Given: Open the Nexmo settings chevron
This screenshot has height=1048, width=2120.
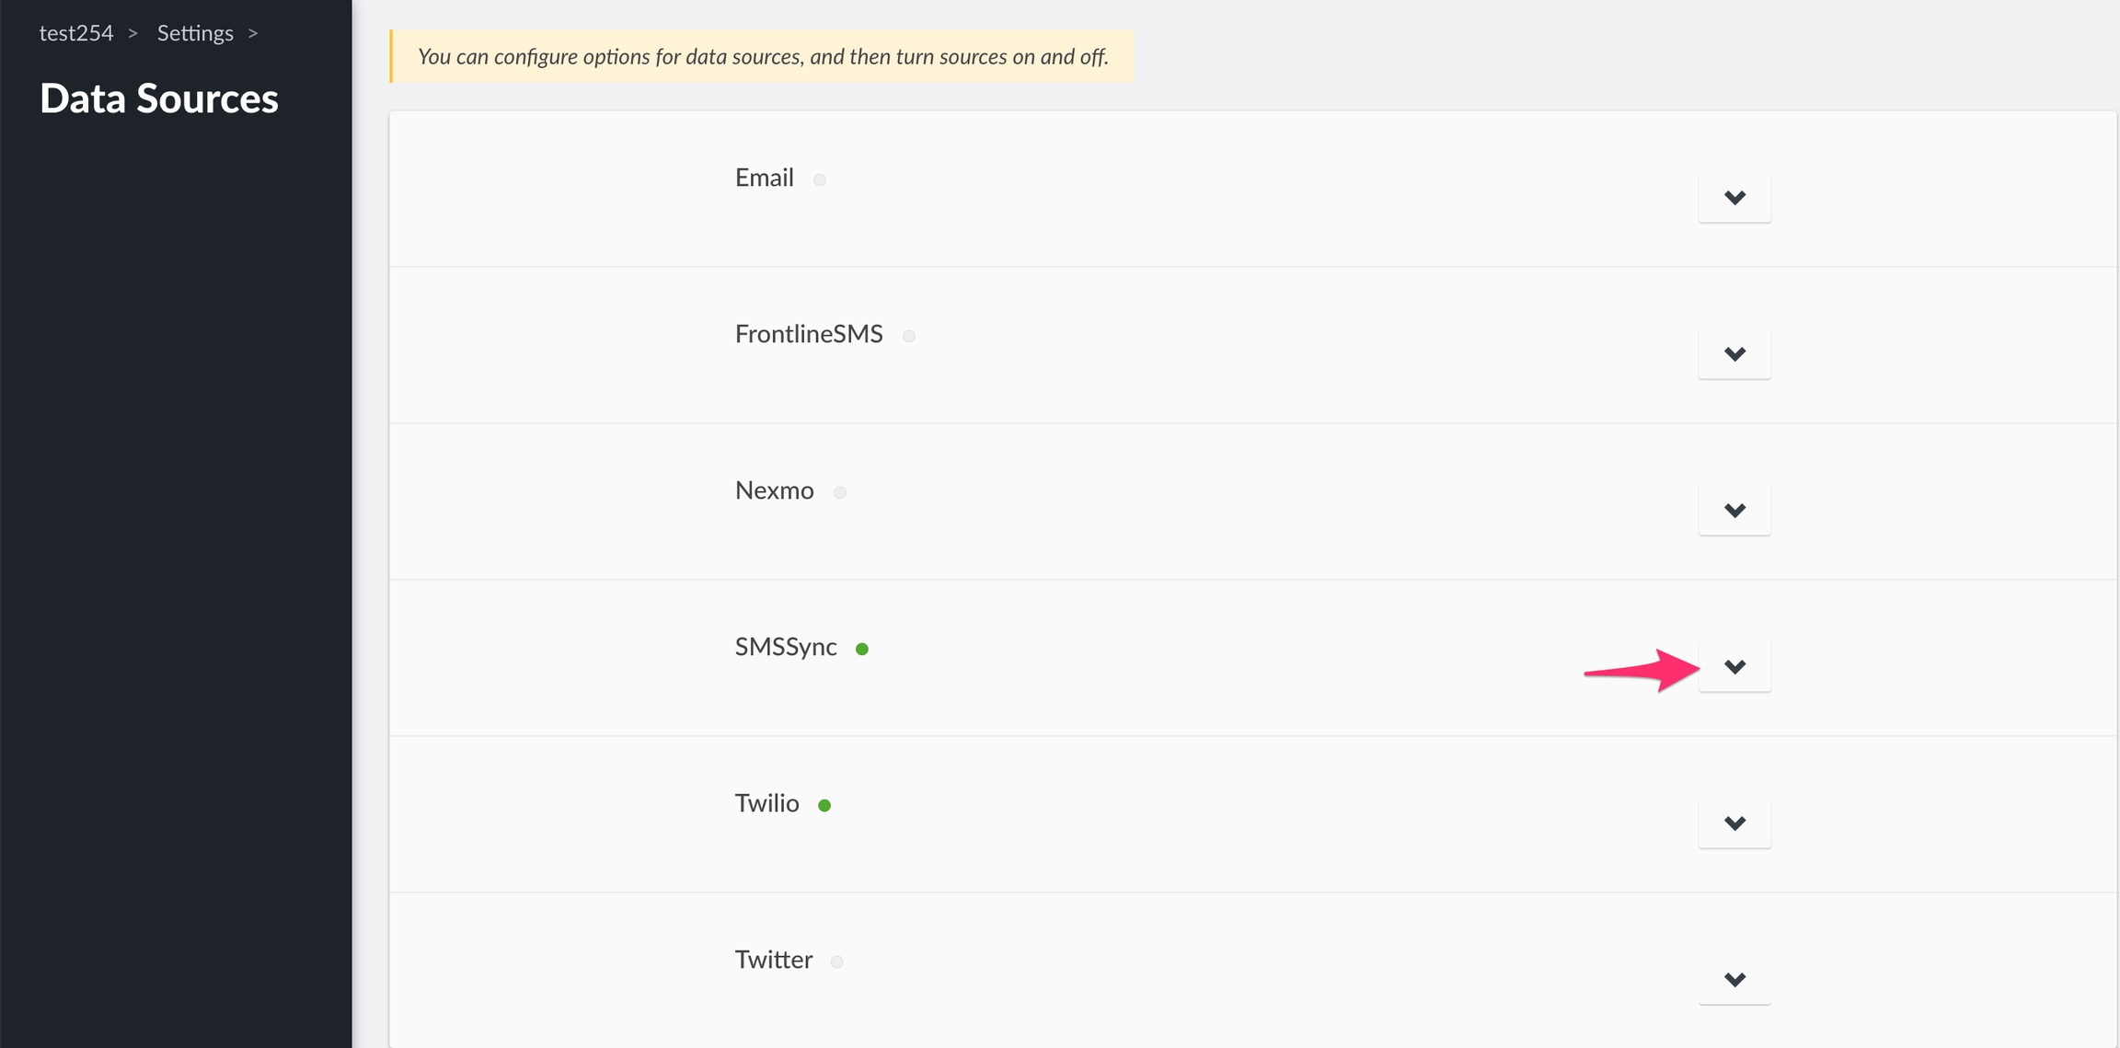Looking at the screenshot, I should pyautogui.click(x=1734, y=510).
